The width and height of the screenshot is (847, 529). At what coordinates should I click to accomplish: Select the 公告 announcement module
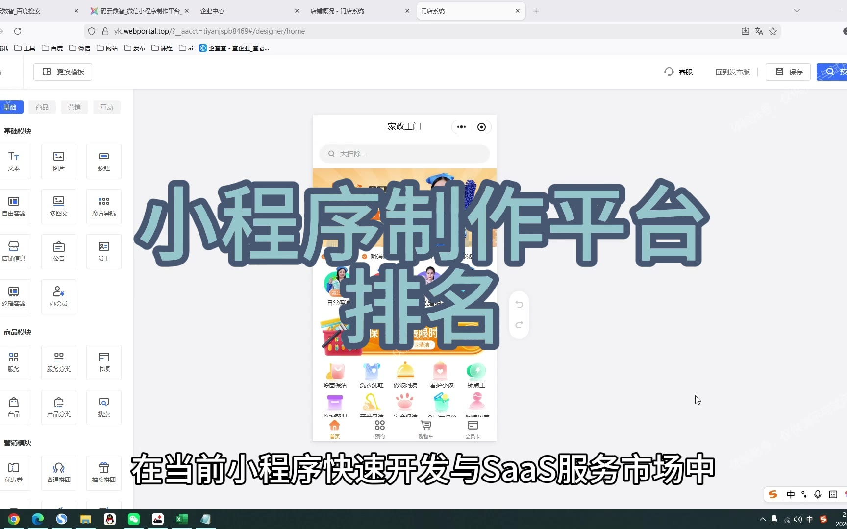(59, 251)
